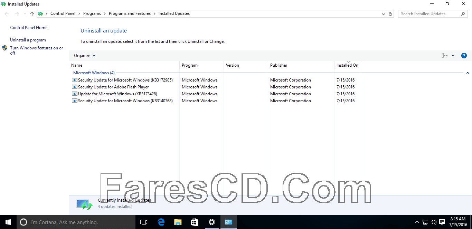Screen dimensions: 472x229
Task: Click the 4 updates installed status text
Action: point(115,207)
